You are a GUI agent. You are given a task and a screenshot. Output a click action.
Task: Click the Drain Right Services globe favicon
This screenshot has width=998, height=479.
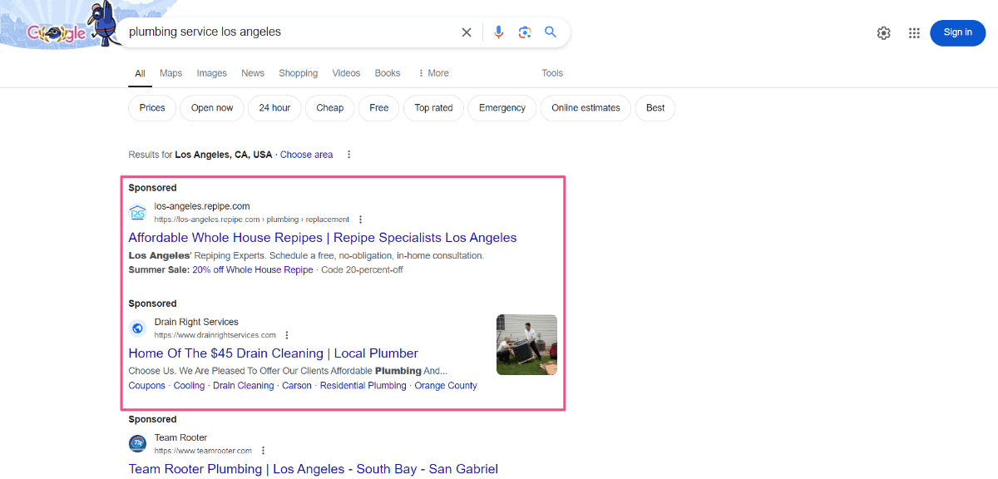coord(137,328)
